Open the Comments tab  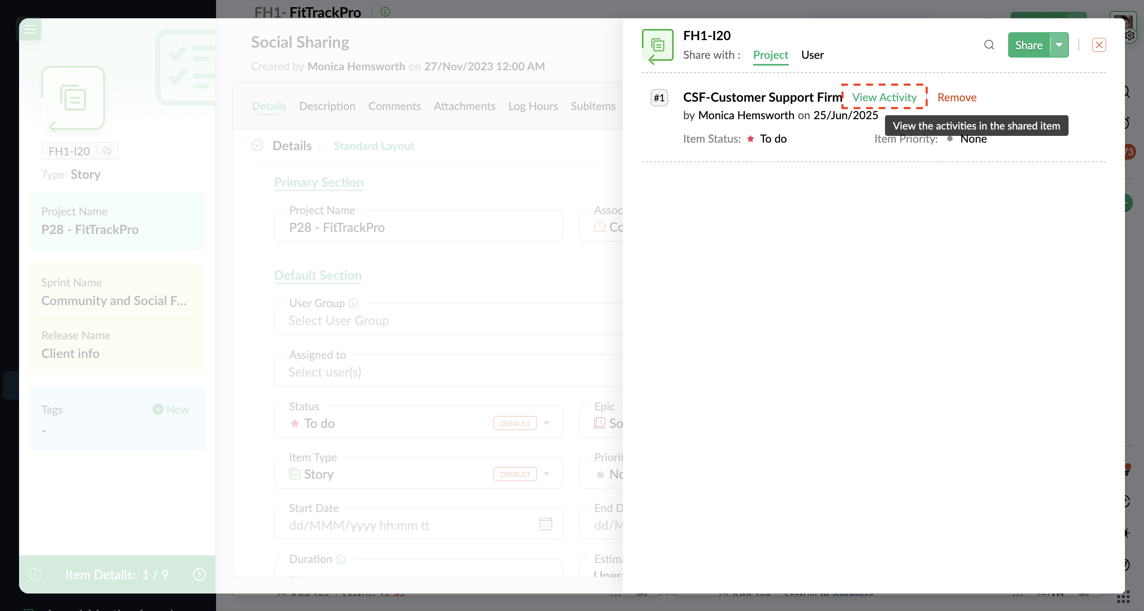(394, 106)
